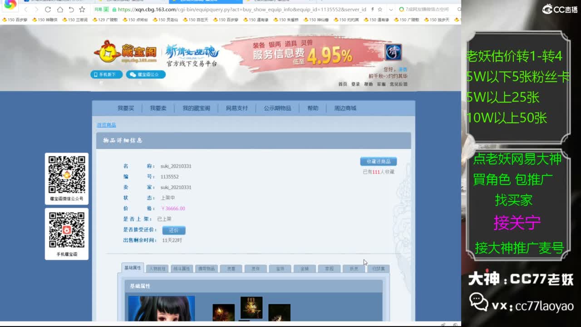Open the 我要卖 menu item
This screenshot has height=327, width=581.
click(158, 108)
